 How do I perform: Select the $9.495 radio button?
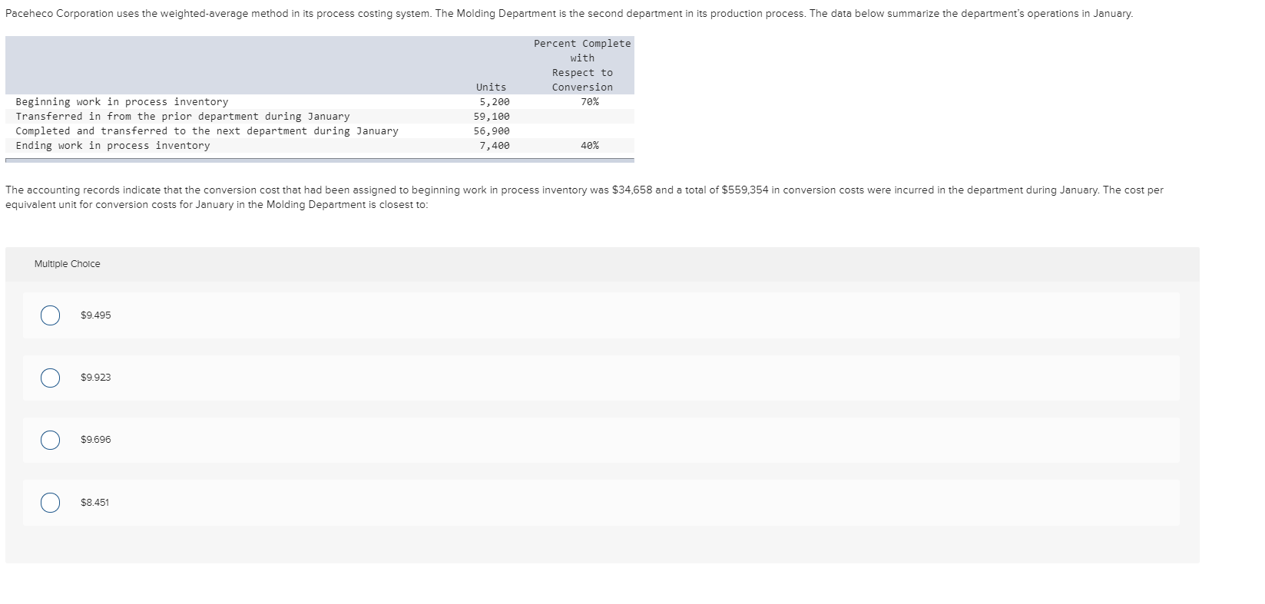50,315
